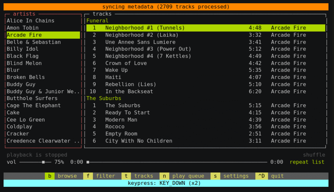Open settings from shortcut bar
The height and width of the screenshot is (192, 334).
tap(230, 176)
